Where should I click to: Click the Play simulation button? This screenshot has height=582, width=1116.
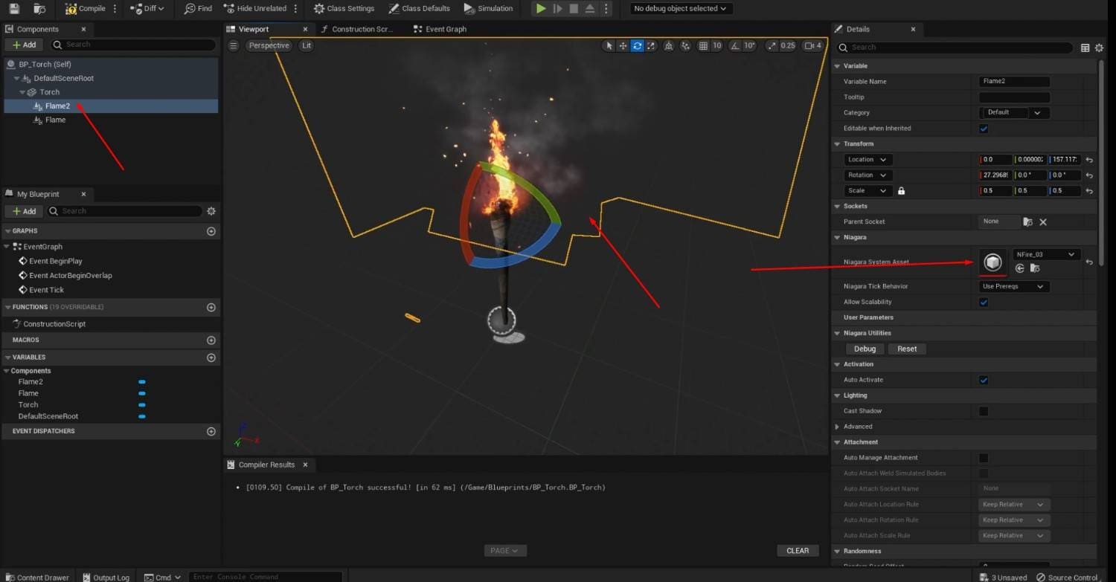tap(541, 8)
